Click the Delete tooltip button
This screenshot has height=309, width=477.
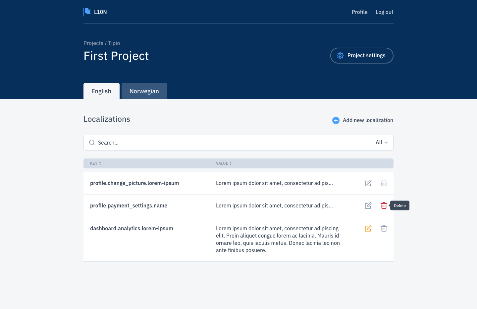click(399, 205)
